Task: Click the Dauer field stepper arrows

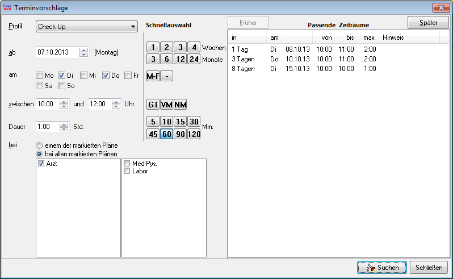Action: 63,127
